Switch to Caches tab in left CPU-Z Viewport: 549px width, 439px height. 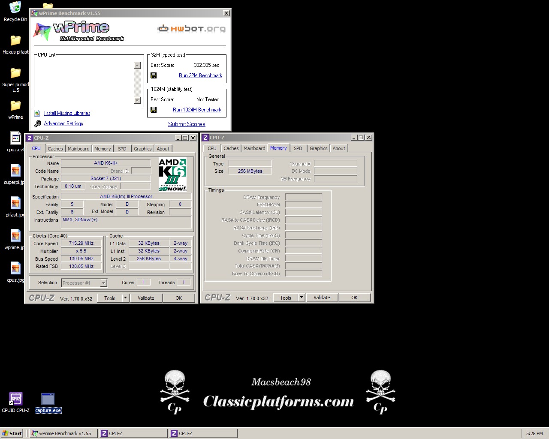55,149
